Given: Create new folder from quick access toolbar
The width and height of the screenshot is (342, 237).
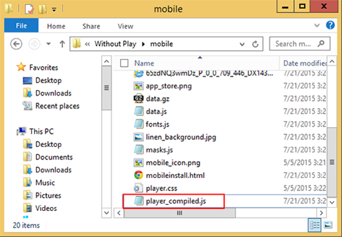Looking at the screenshot, I should click(42, 9).
